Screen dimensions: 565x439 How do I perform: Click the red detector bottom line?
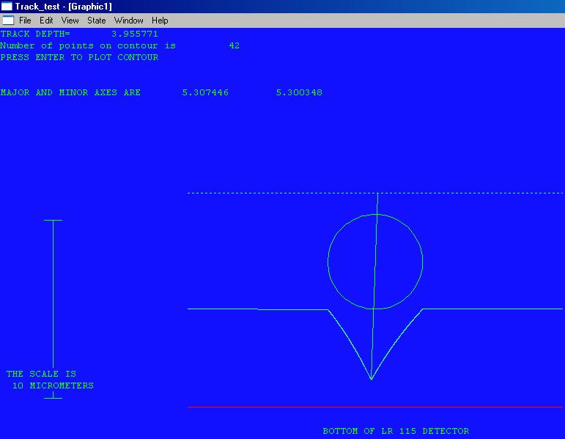[375, 407]
